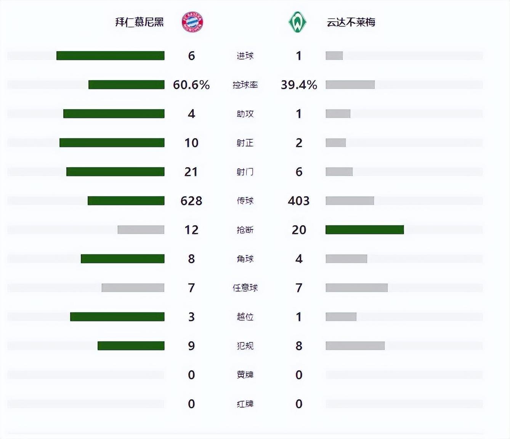Click Bayern's 60.6% possession value

[191, 85]
